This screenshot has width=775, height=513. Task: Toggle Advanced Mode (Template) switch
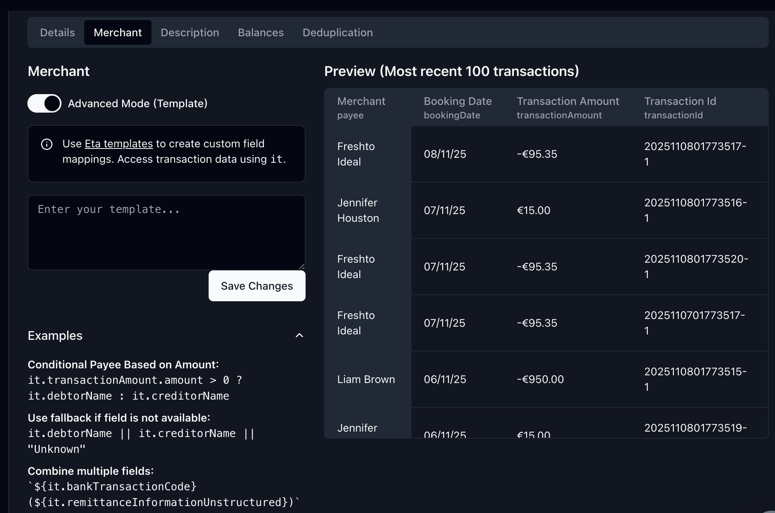click(x=44, y=103)
